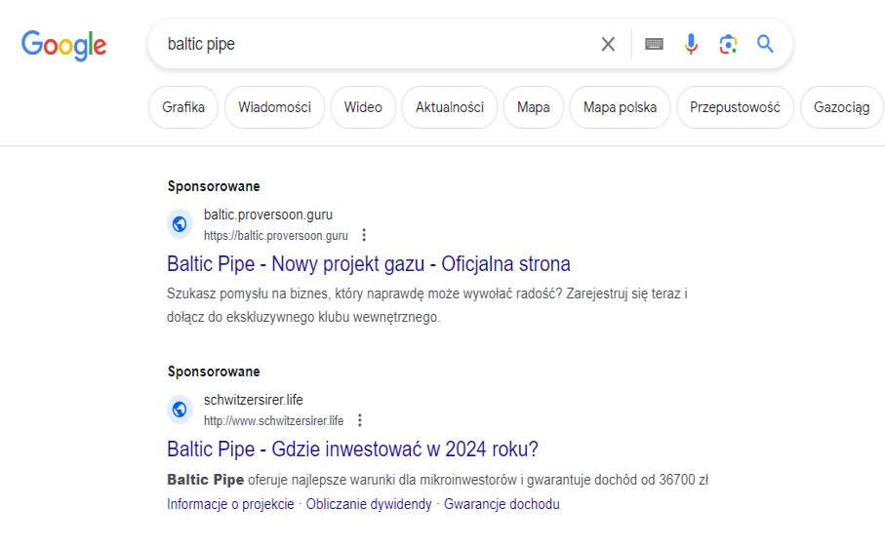Image resolution: width=885 pixels, height=547 pixels.
Task: Open the Mapa polska filter
Action: (620, 107)
